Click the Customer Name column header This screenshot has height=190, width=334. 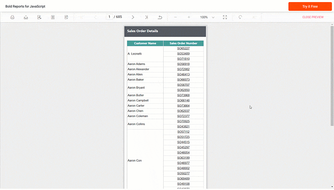pyautogui.click(x=145, y=43)
